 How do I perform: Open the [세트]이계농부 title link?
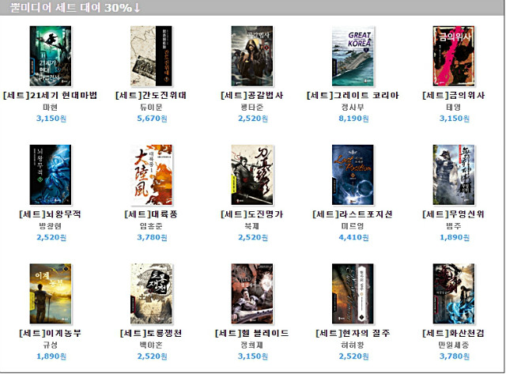coord(50,333)
